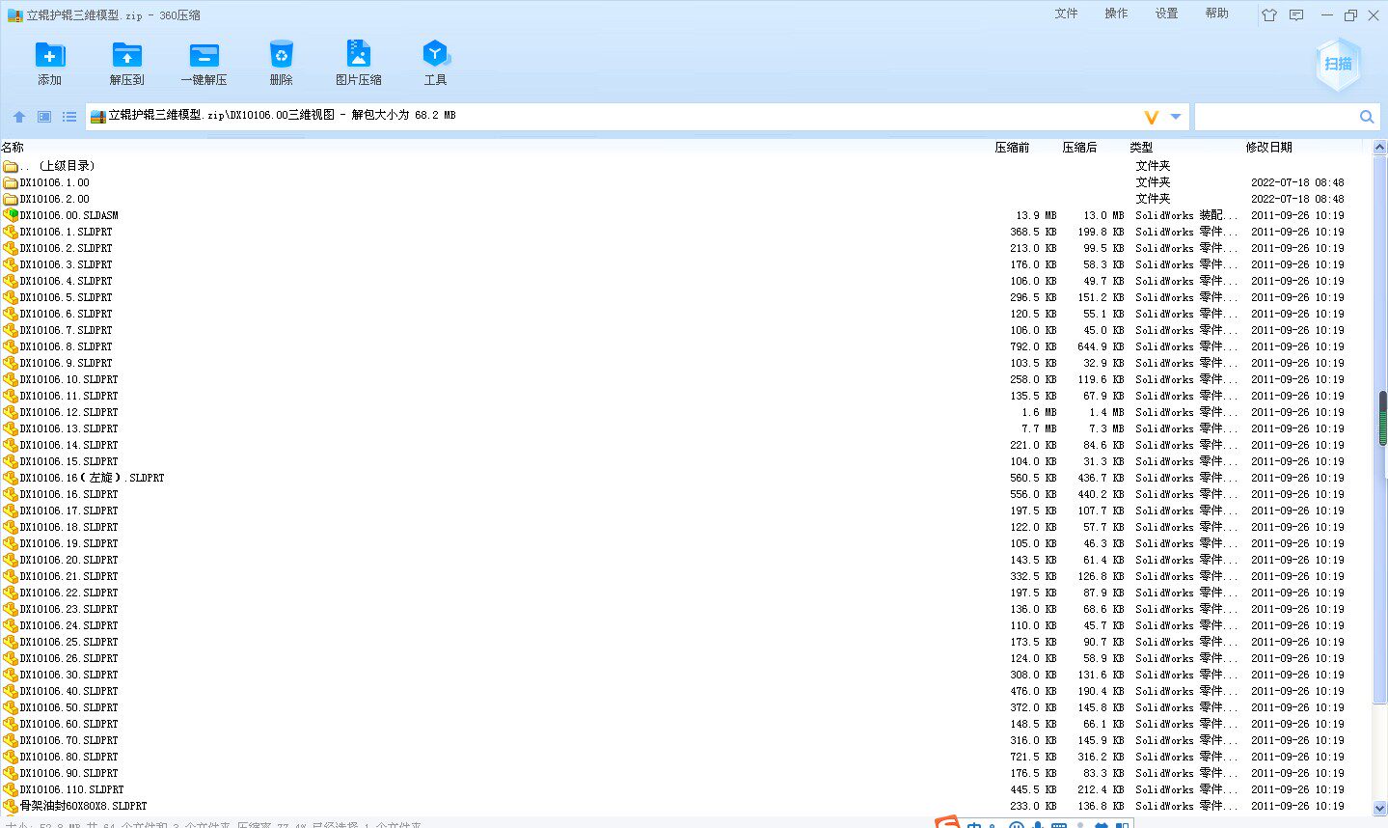Open the skin shirt icon in title bar
Screen dimensions: 1388x828
point(1269,15)
